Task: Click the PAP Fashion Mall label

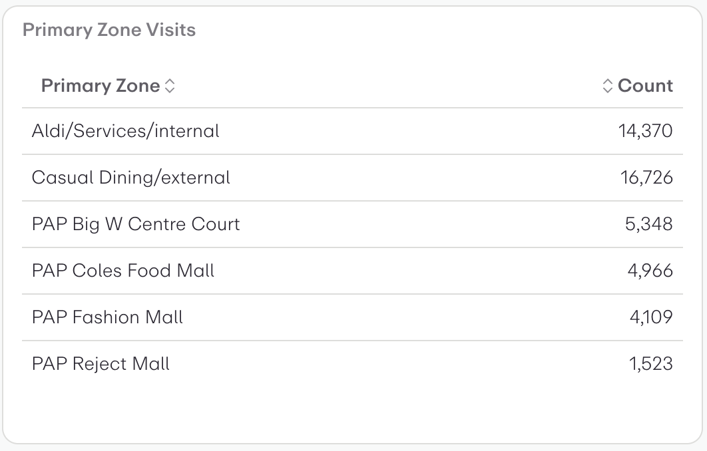Action: pyautogui.click(x=109, y=317)
